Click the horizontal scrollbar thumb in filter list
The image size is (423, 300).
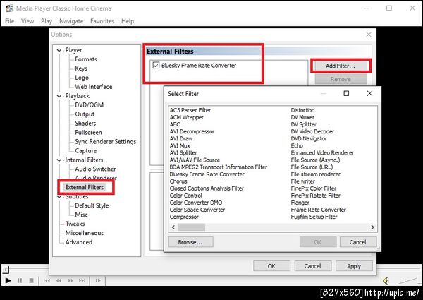click(191, 227)
